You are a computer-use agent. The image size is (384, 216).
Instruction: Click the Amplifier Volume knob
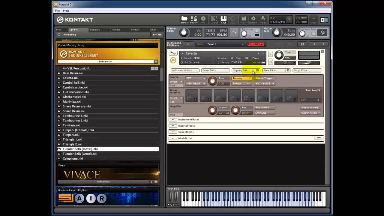coord(212,110)
